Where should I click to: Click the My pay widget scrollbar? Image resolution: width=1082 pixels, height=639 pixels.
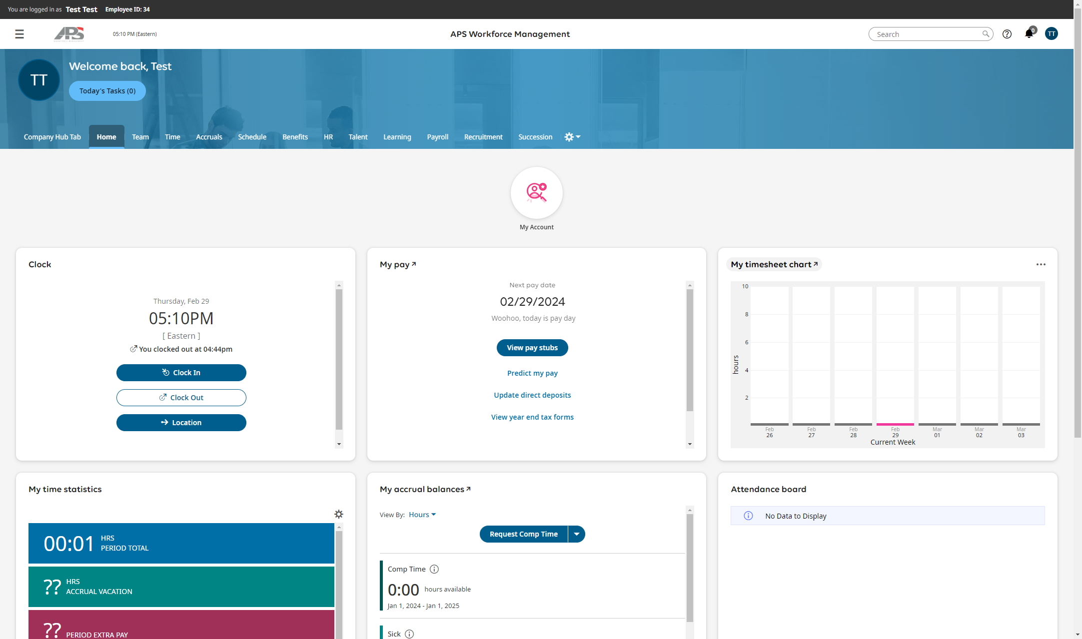pyautogui.click(x=690, y=350)
